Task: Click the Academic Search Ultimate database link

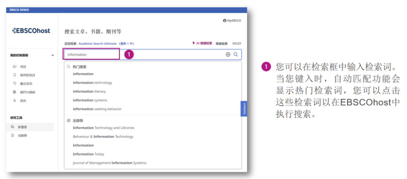Action: point(98,44)
